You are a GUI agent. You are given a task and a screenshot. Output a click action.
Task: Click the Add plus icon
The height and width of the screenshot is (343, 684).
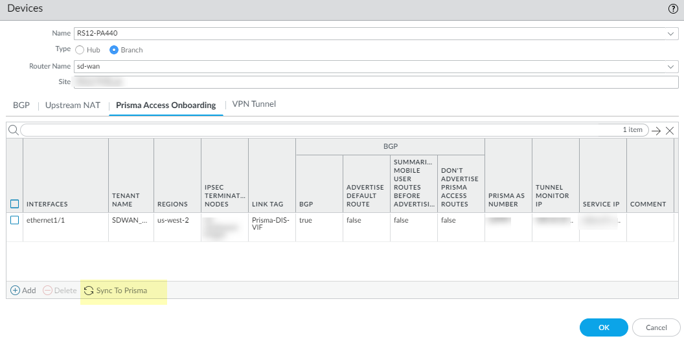click(16, 291)
